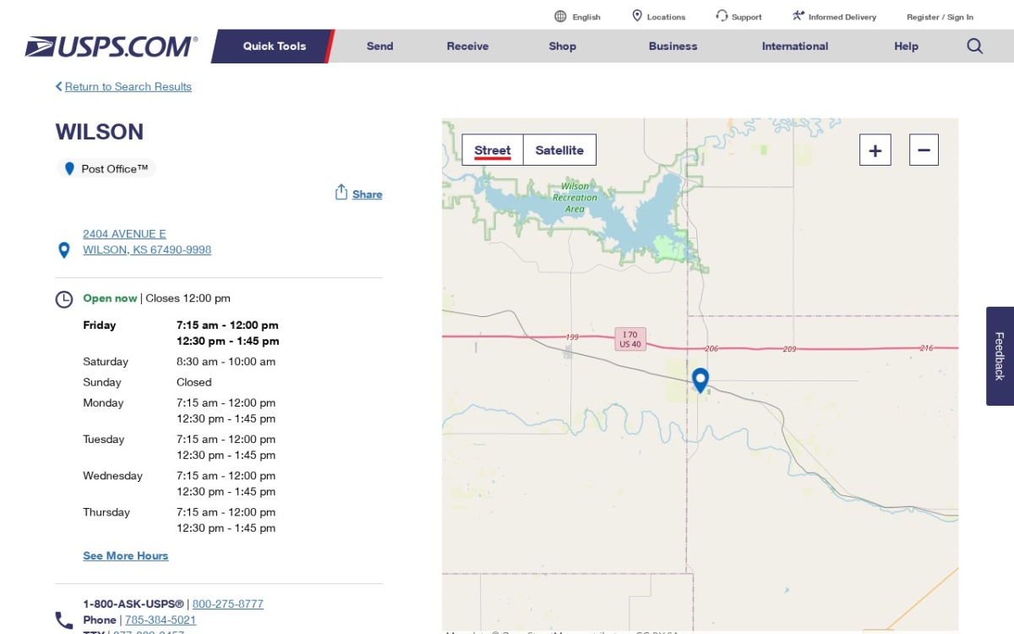The height and width of the screenshot is (634, 1014).
Task: Click the phone handset icon
Action: click(x=64, y=620)
